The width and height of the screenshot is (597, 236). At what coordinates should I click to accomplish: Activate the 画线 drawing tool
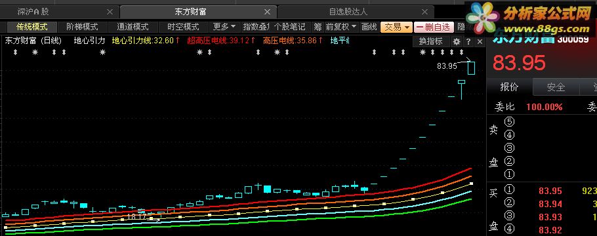click(369, 27)
